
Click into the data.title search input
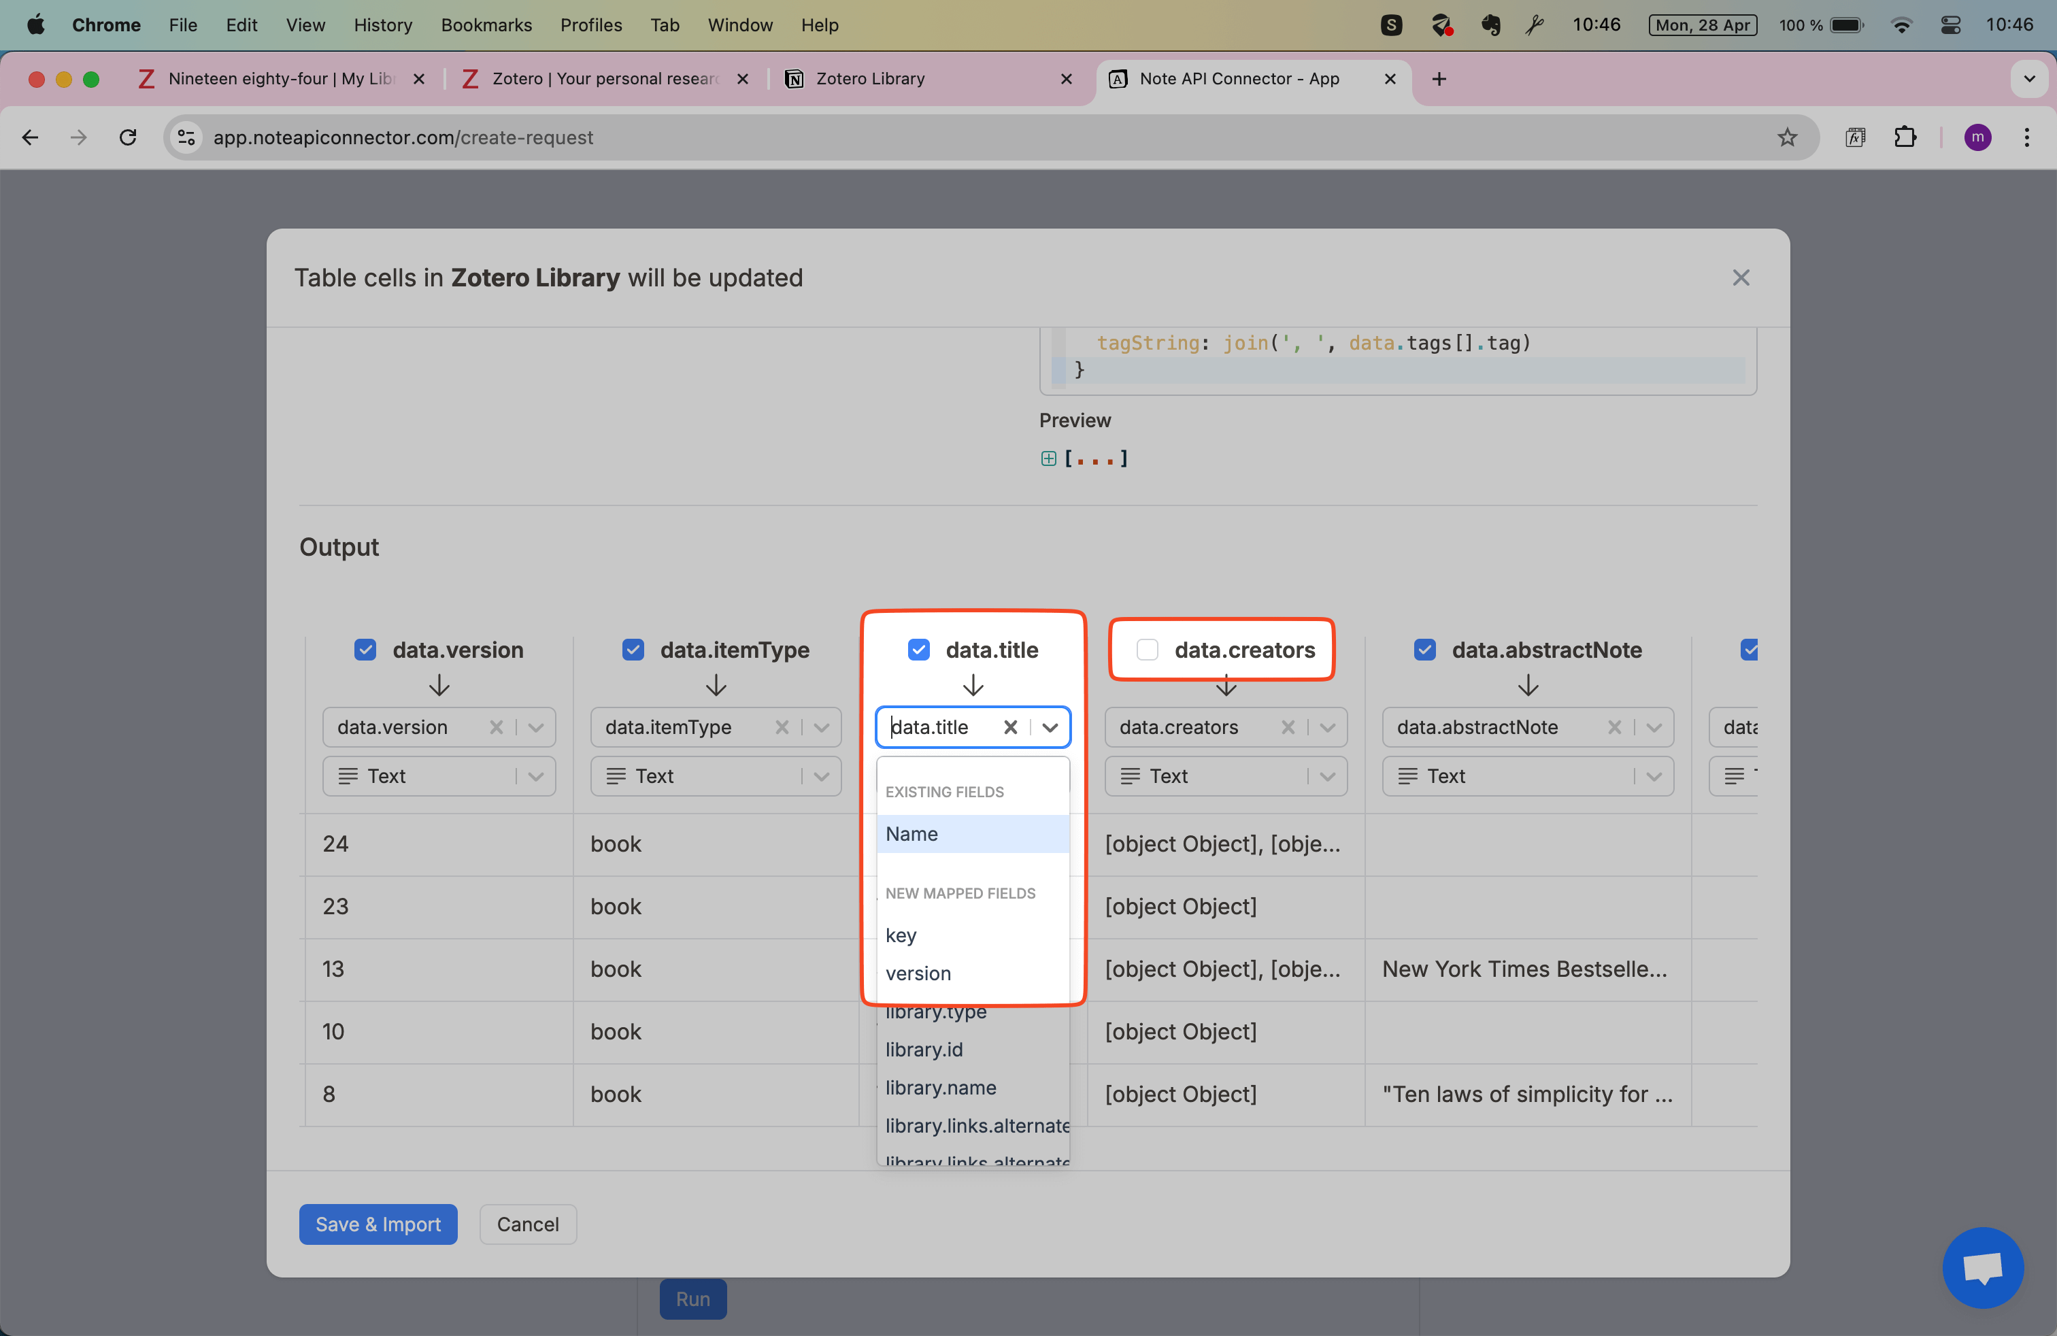[x=940, y=727]
